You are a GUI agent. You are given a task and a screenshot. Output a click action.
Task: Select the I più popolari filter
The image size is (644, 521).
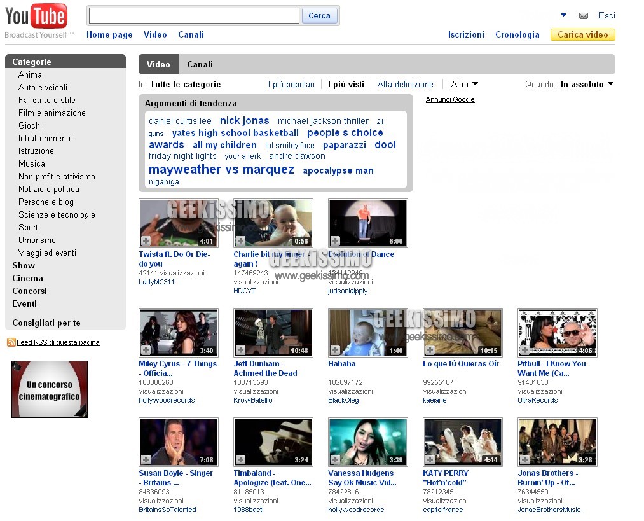[x=291, y=84]
